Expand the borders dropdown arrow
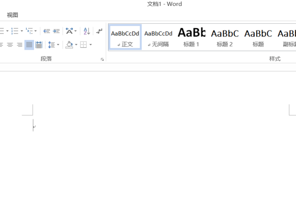296x222 pixels. (x=91, y=45)
